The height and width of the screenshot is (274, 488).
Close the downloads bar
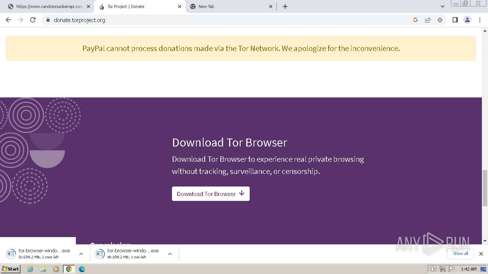[x=481, y=254]
